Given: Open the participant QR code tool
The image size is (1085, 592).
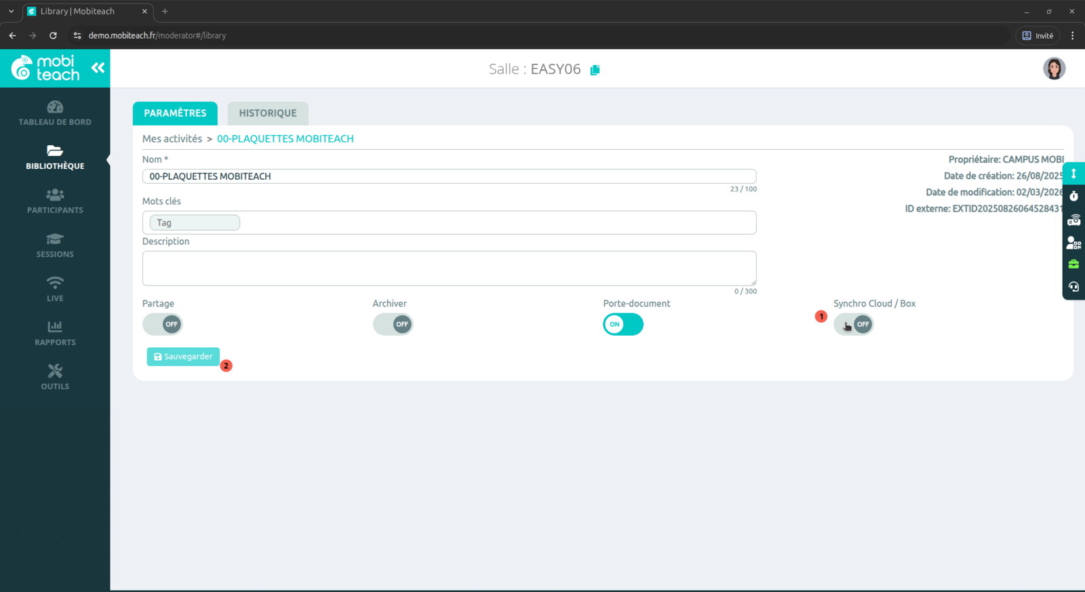Looking at the screenshot, I should [1073, 242].
